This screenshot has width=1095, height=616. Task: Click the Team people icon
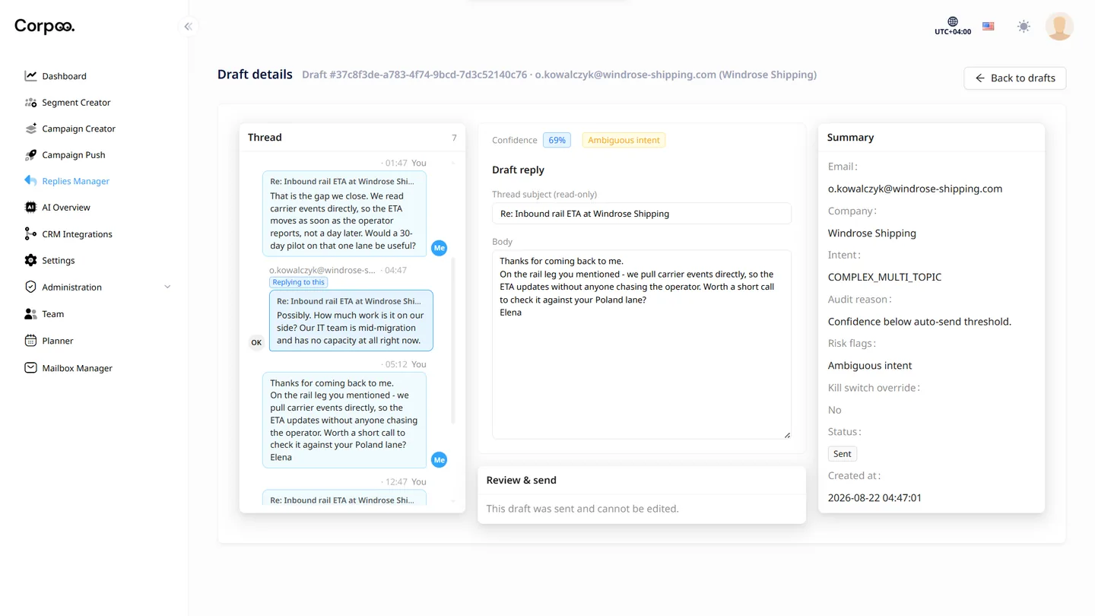click(x=30, y=313)
